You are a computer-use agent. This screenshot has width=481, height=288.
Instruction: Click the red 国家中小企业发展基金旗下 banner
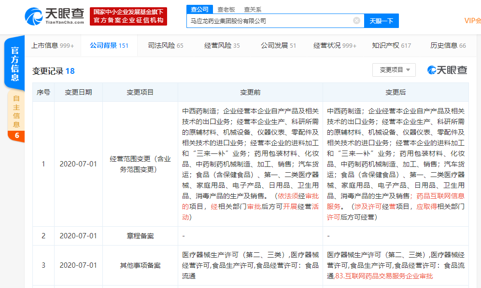(128, 16)
